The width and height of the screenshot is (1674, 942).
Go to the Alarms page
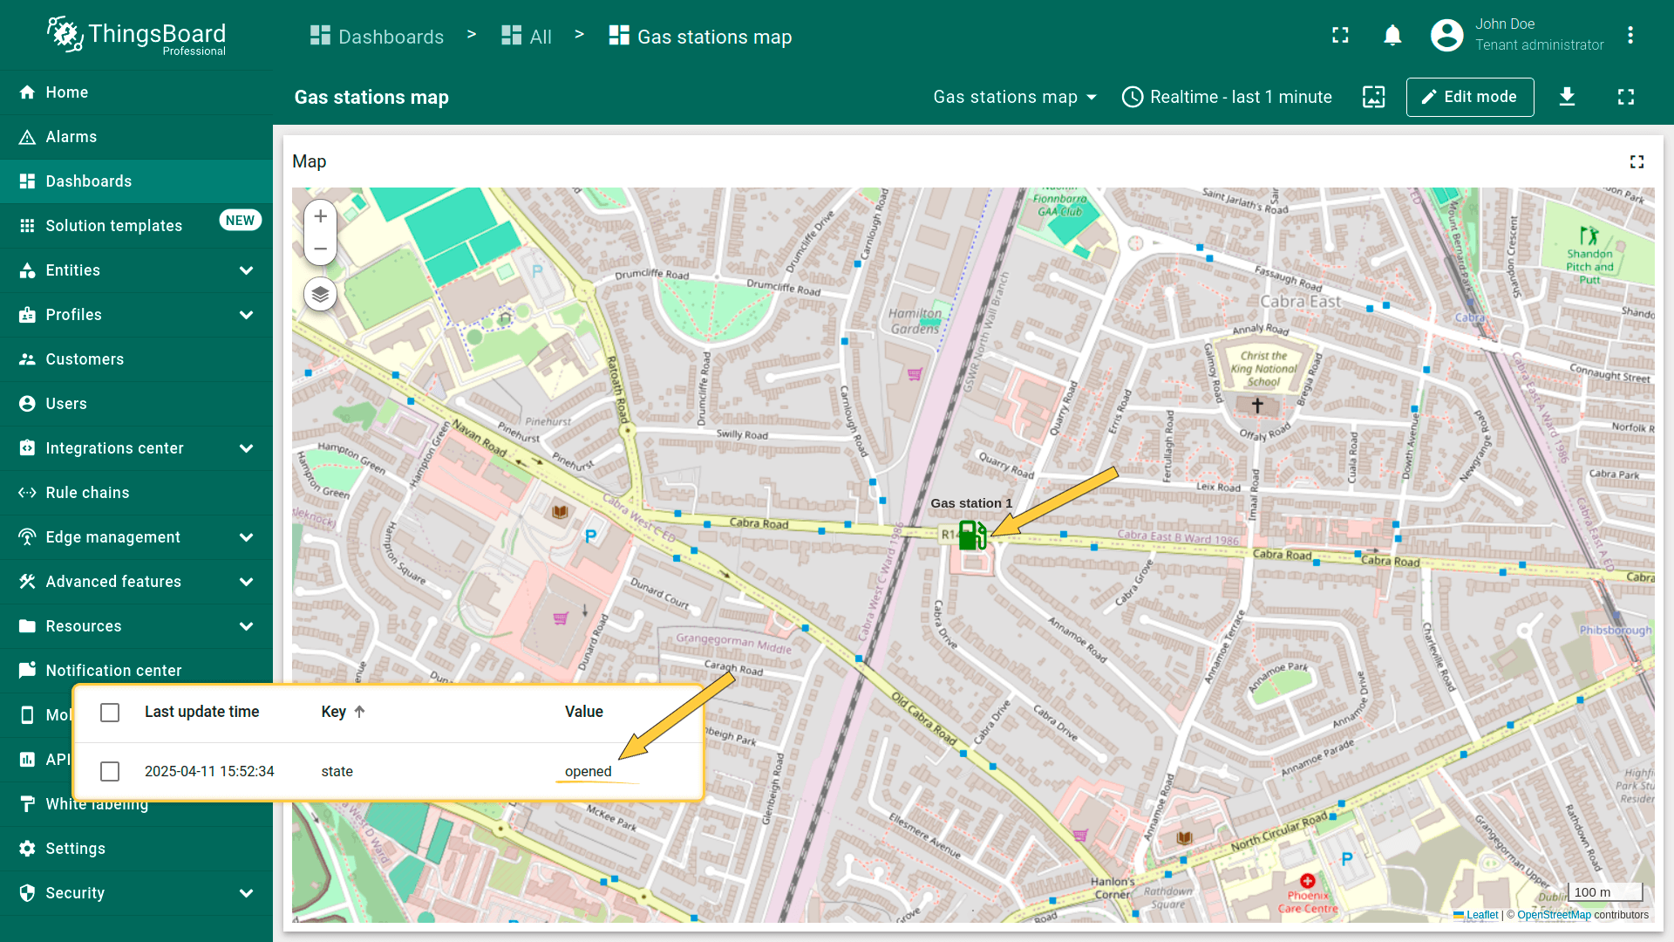tap(71, 137)
